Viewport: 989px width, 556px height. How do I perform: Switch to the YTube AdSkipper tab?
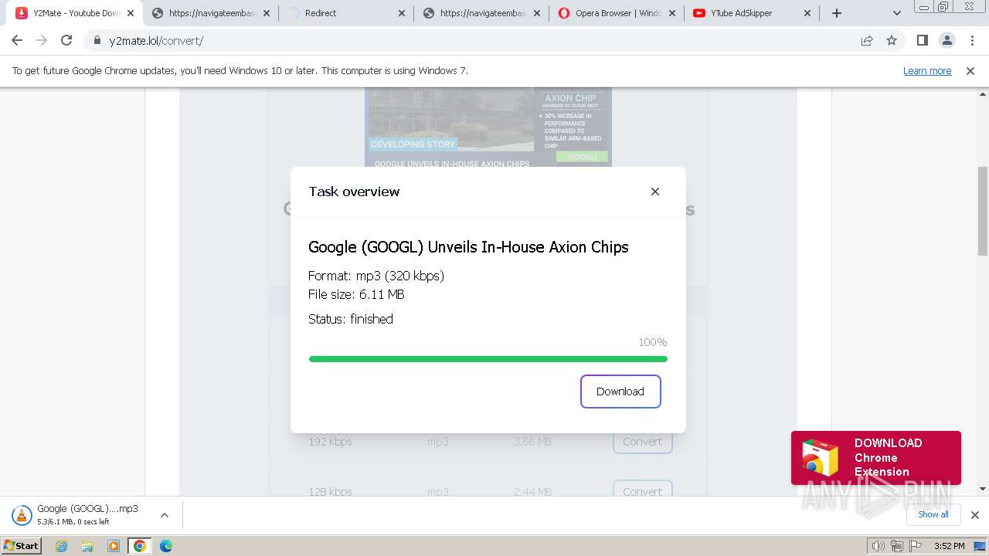click(753, 13)
